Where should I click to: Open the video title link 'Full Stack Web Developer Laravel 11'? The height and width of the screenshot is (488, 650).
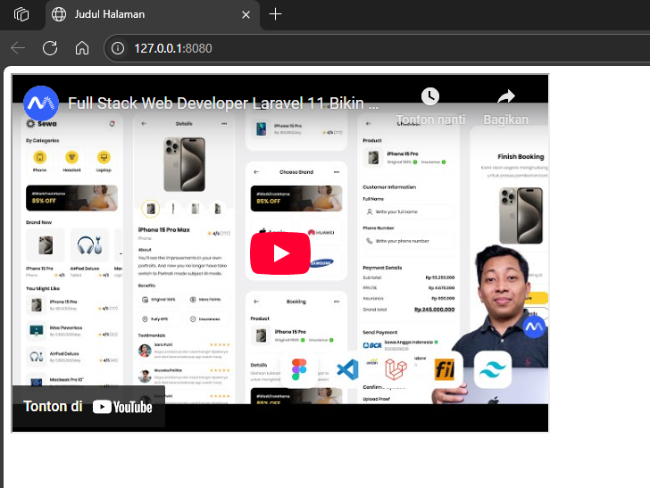223,103
